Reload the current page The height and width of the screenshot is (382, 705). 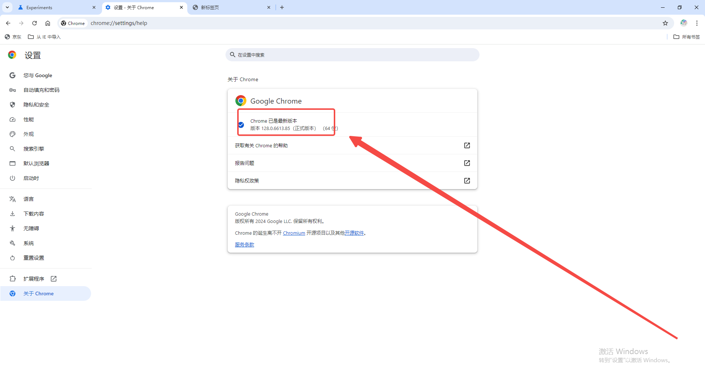(x=35, y=23)
